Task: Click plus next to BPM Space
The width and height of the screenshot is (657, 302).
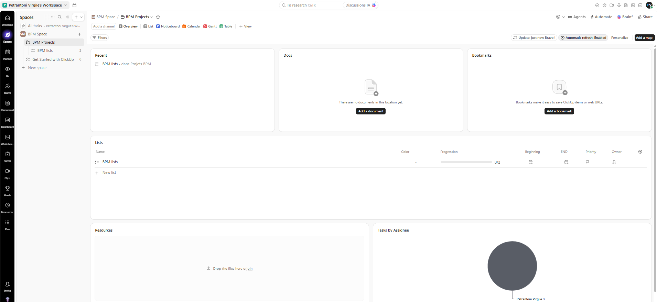Action: coord(79,34)
